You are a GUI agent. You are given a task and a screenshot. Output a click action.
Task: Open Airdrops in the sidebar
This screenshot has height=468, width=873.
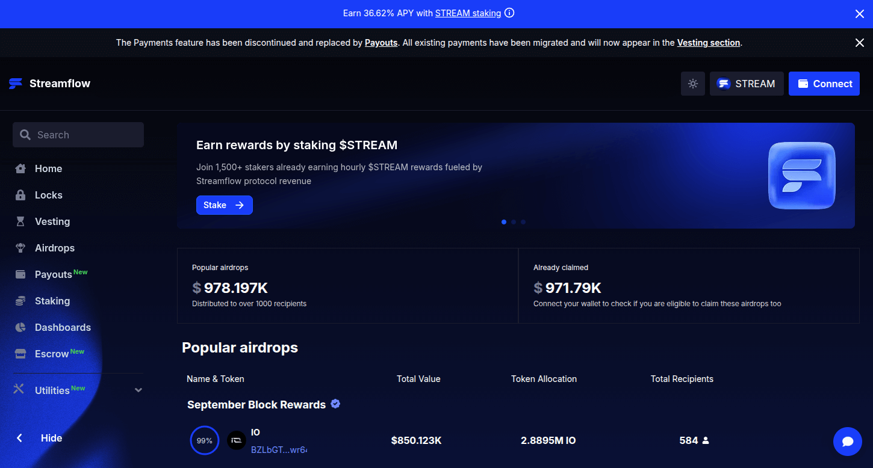54,248
